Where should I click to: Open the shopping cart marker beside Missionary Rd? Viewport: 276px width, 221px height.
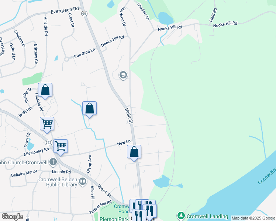[61, 146]
